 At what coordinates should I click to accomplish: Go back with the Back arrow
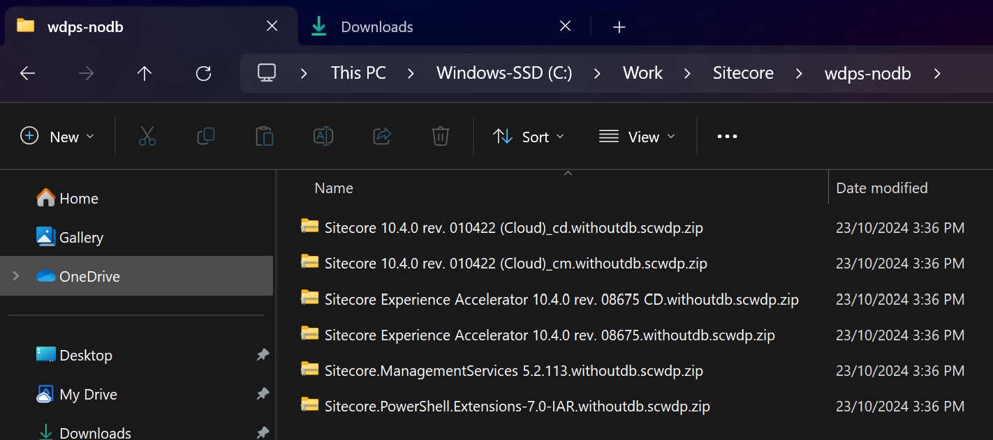point(27,73)
